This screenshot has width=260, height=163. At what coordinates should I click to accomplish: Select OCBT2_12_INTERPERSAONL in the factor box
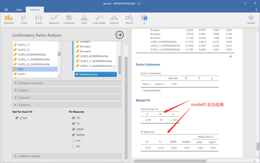pos(96,66)
